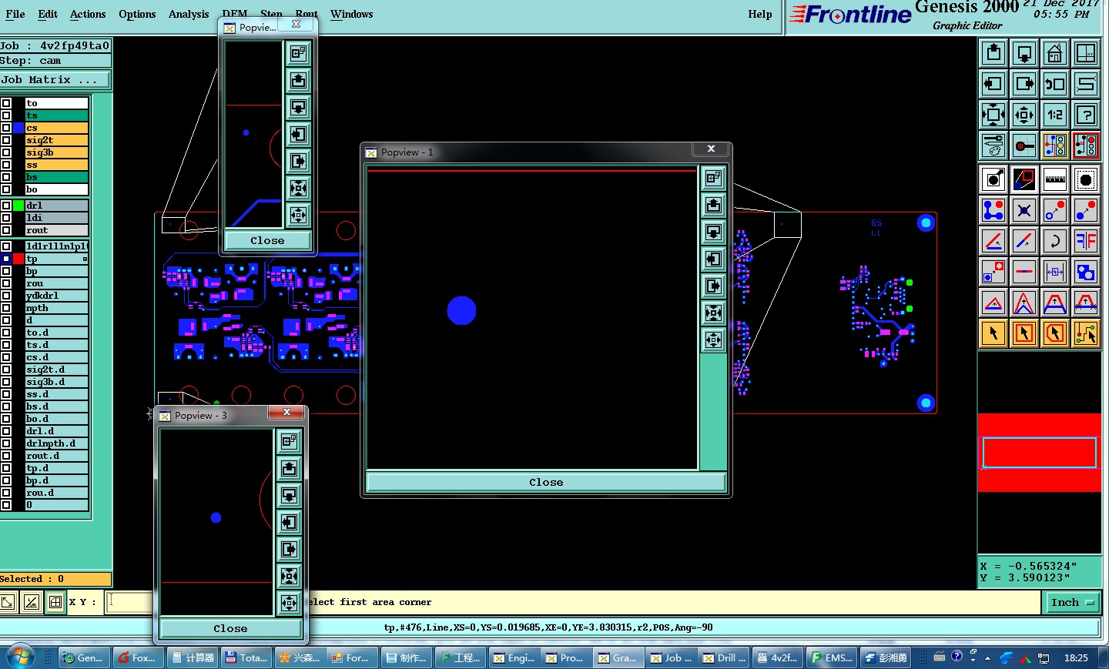The width and height of the screenshot is (1109, 669).
Task: Select the rotate arc tool icon
Action: point(1055,241)
